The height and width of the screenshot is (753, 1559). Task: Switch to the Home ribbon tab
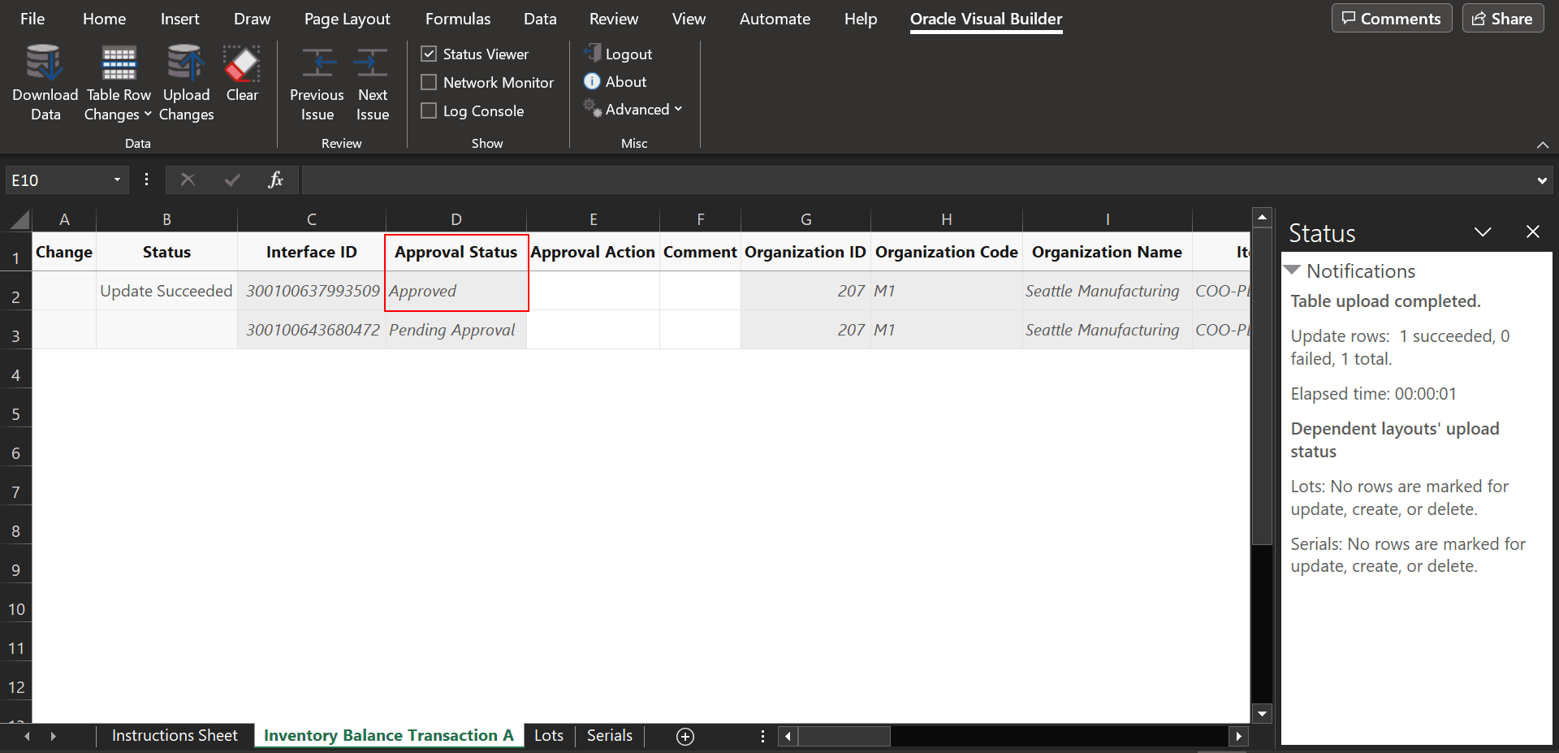click(x=104, y=19)
